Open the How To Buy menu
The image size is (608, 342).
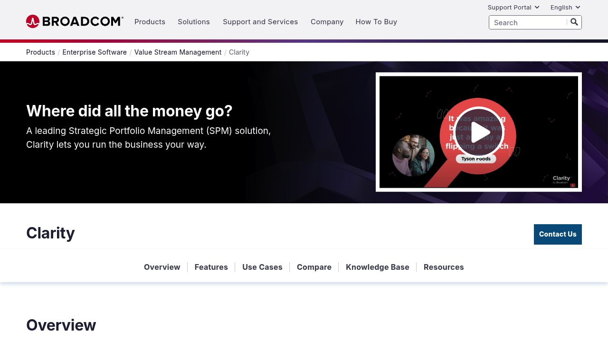(376, 22)
